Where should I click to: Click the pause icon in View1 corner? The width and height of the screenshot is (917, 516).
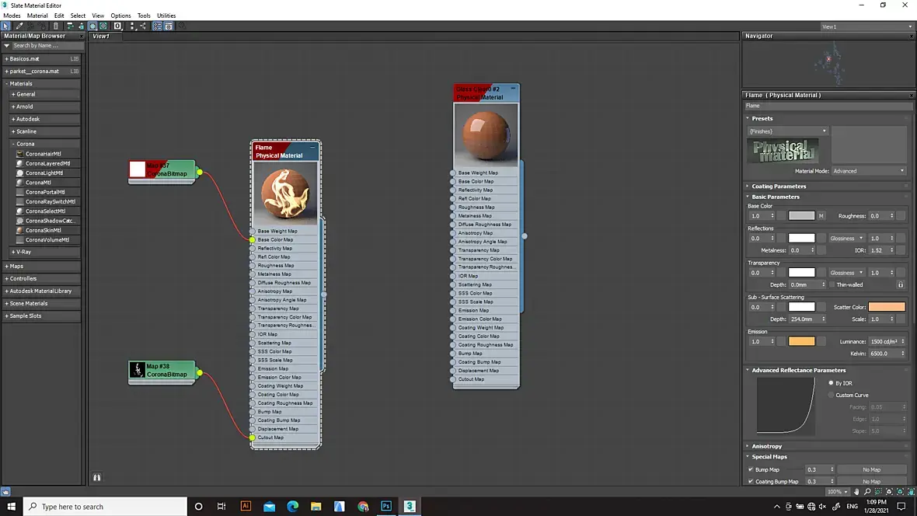tap(96, 477)
